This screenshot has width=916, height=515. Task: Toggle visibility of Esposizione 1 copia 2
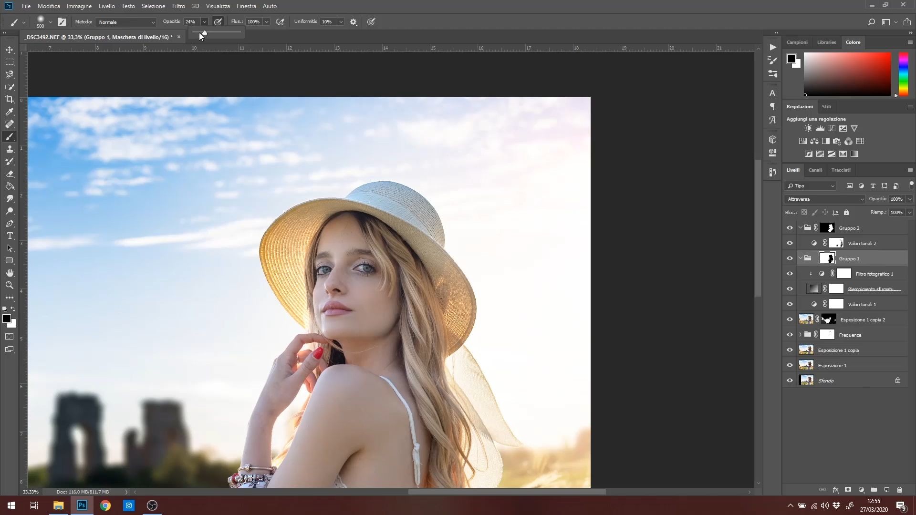click(x=790, y=319)
